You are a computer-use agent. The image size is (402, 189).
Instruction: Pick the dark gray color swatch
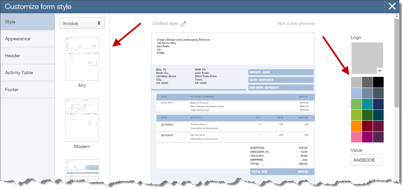point(367,82)
